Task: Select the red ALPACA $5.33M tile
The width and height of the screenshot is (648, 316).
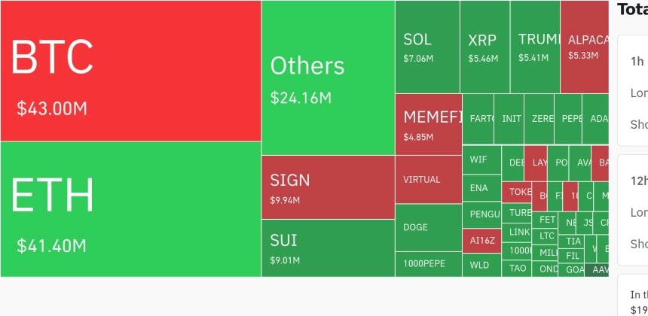Action: click(x=585, y=47)
